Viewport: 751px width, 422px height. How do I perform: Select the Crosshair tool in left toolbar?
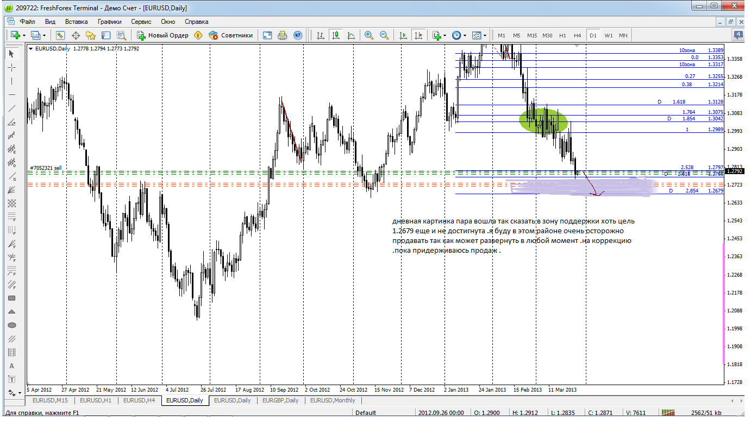point(12,67)
